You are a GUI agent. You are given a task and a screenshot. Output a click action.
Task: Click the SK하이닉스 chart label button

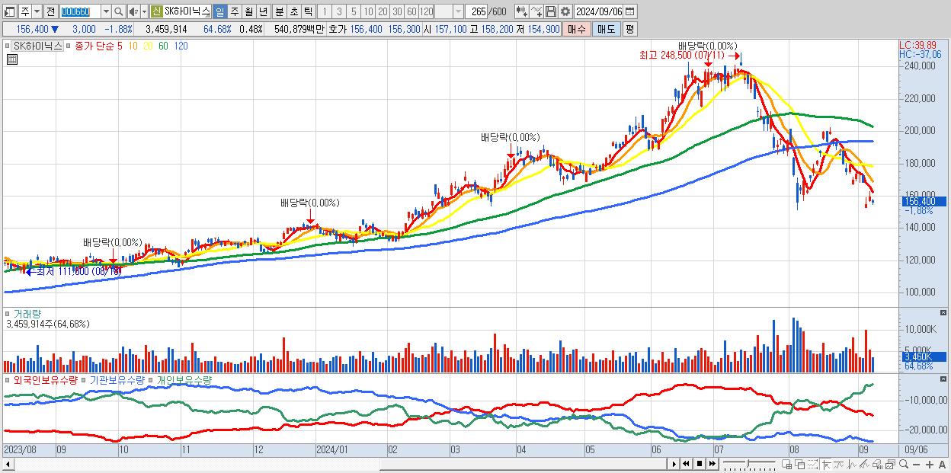coord(39,46)
